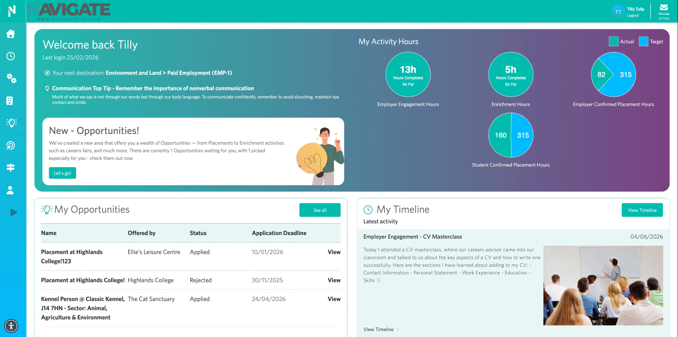Click the 04/06/2026 timeline date

(647, 237)
